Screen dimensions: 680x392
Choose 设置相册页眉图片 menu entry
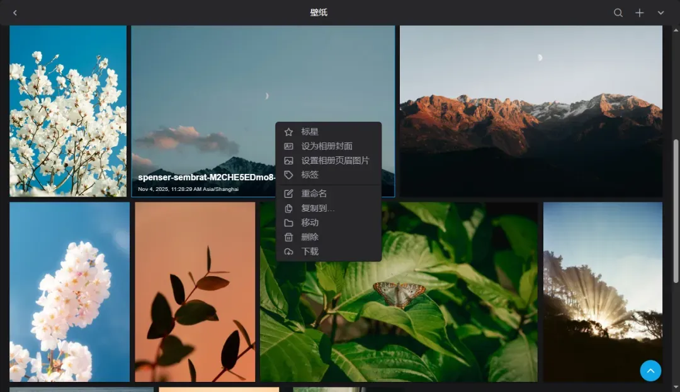(334, 161)
